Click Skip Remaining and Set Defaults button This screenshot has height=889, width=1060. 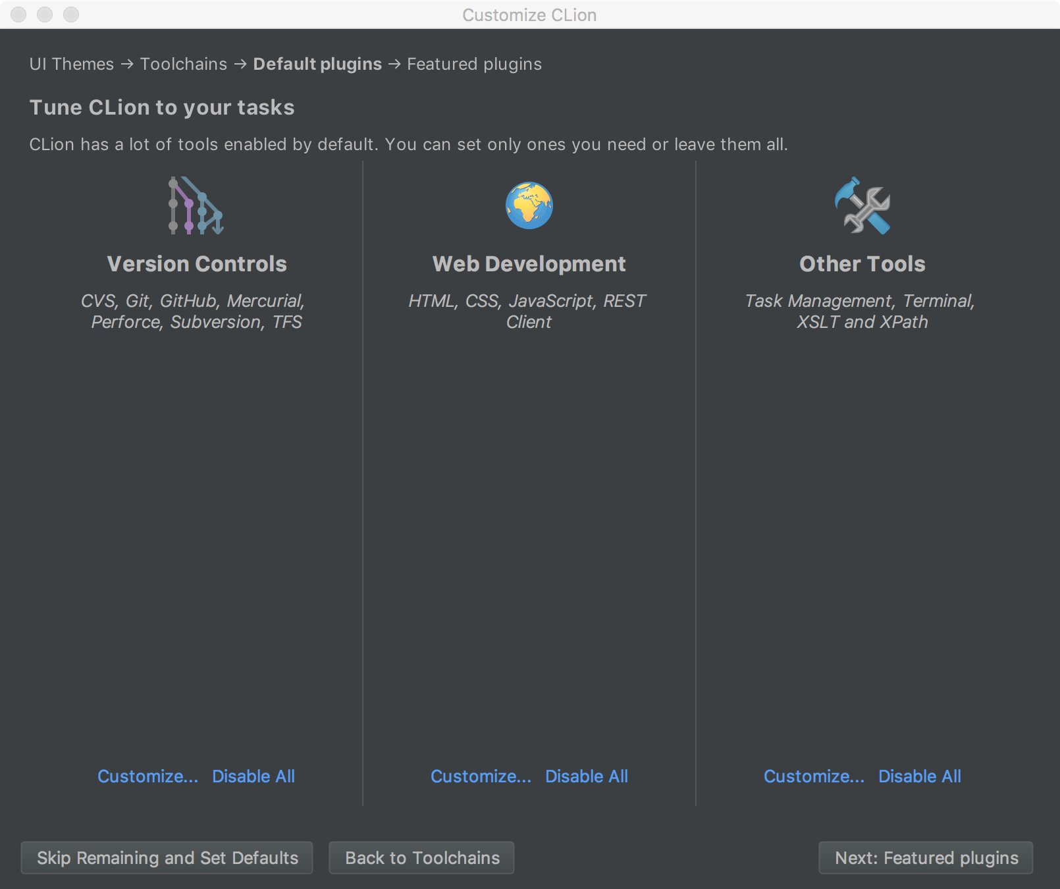tap(167, 857)
